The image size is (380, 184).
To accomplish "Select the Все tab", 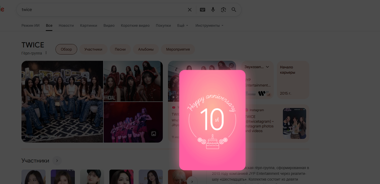I will coord(49,25).
